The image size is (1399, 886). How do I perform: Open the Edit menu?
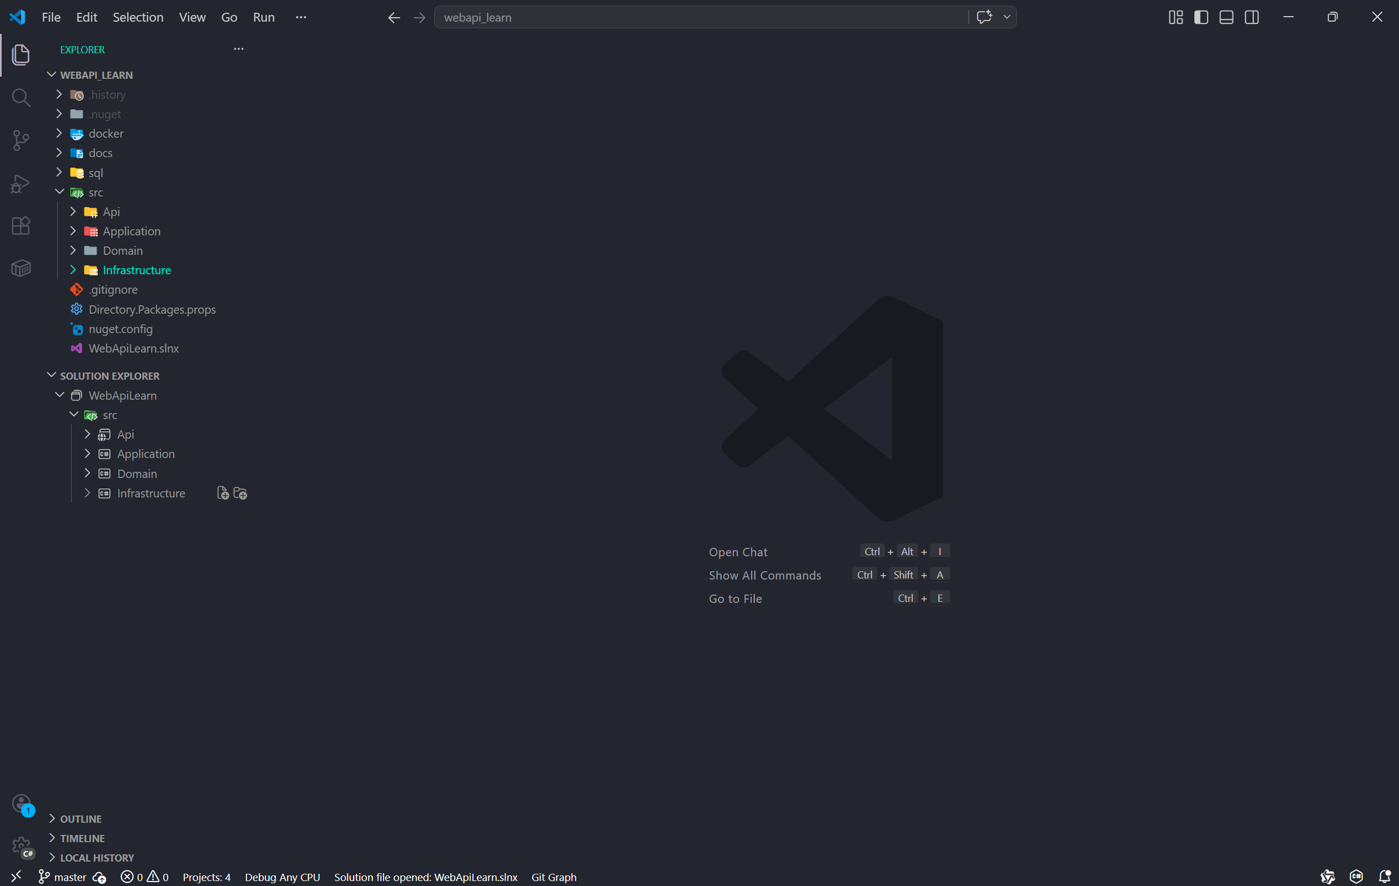pyautogui.click(x=87, y=17)
